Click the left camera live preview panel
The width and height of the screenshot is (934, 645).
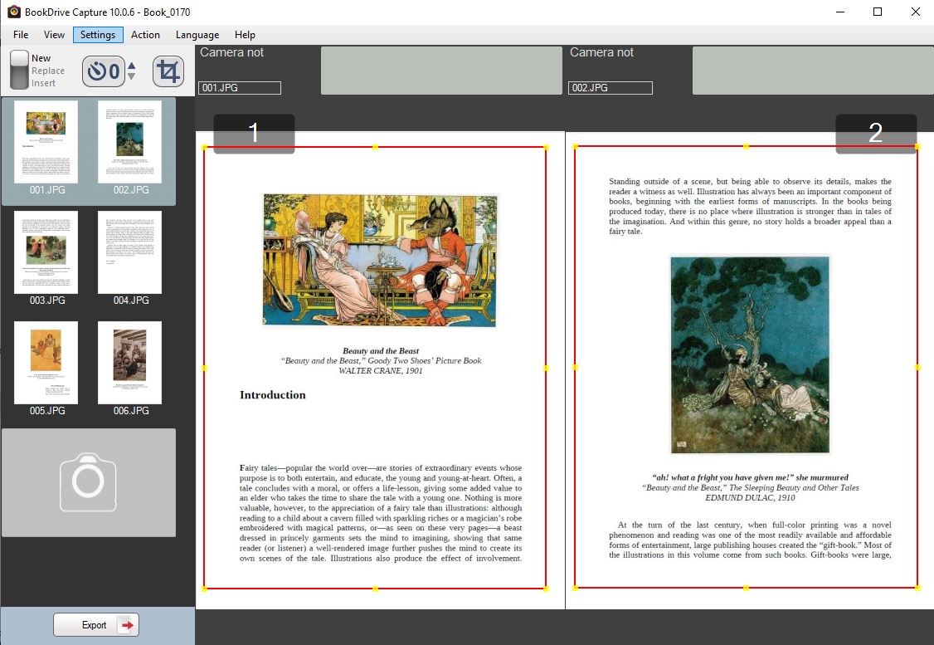[441, 71]
